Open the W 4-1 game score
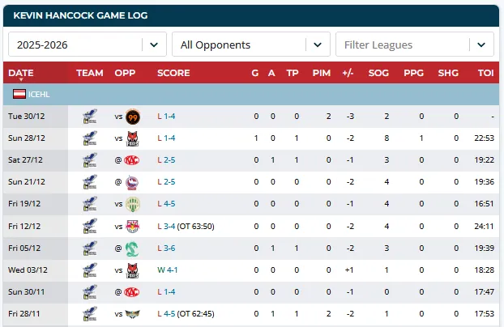504x327 pixels. (x=167, y=270)
